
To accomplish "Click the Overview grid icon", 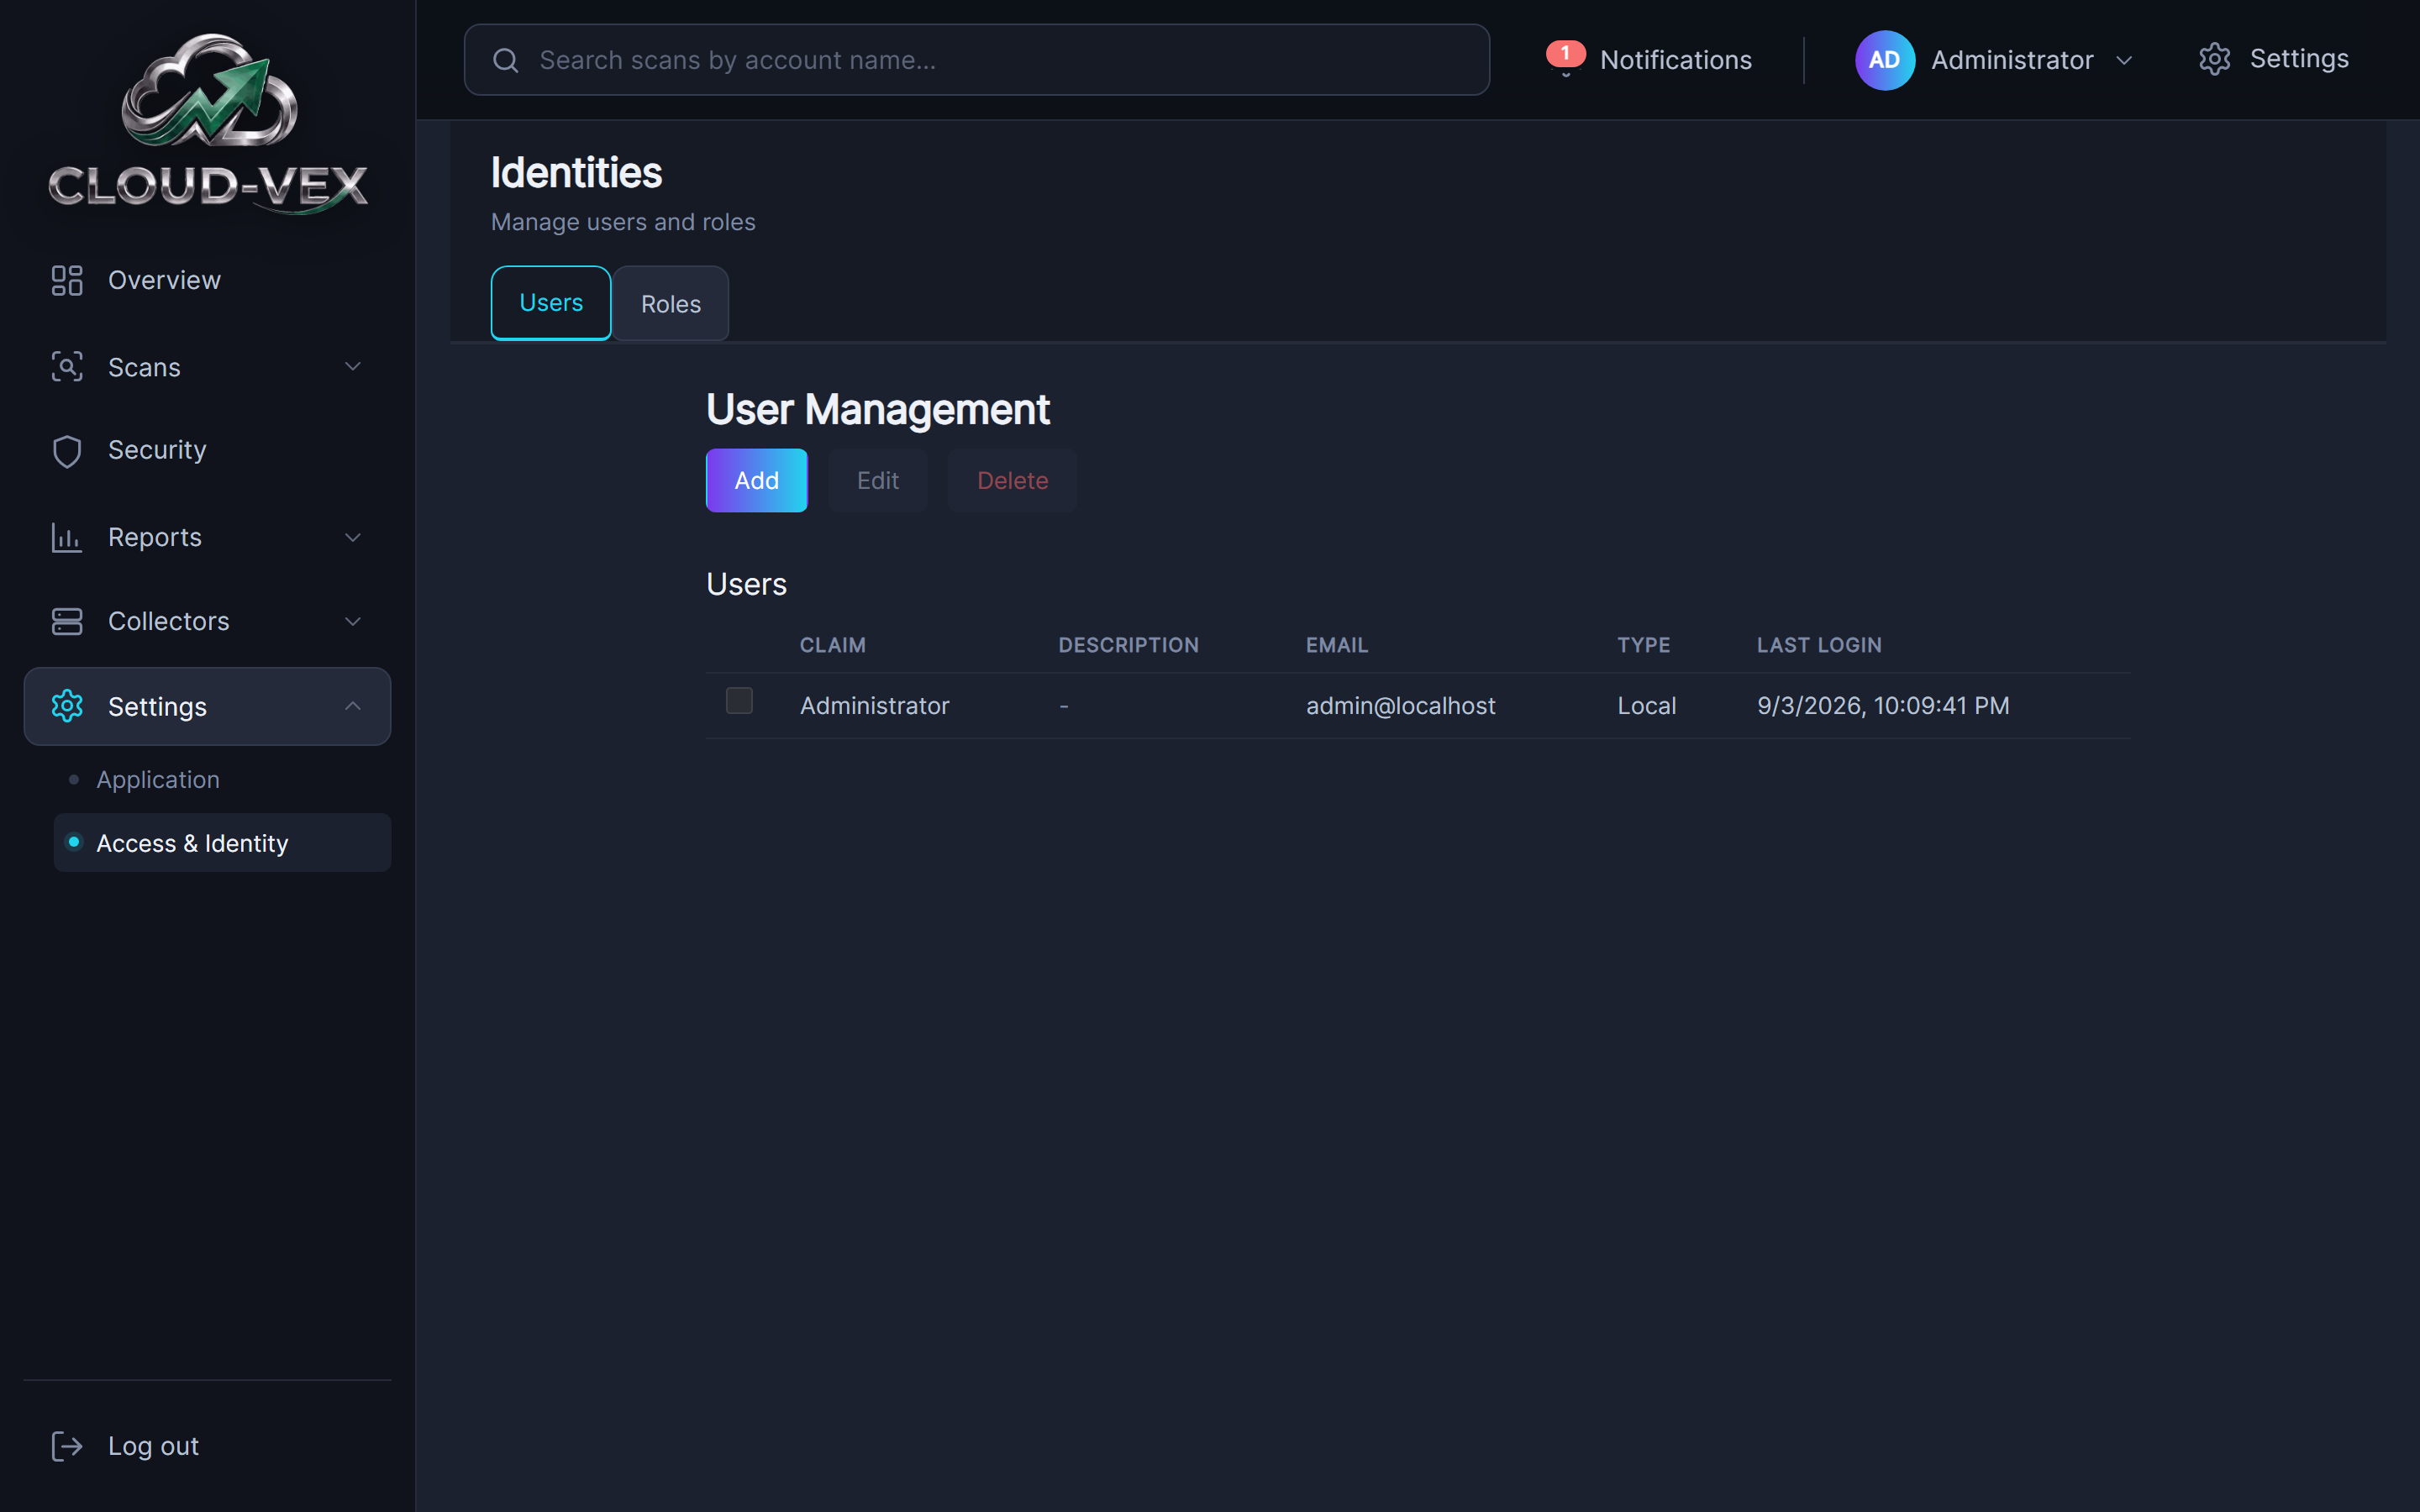I will (x=67, y=280).
